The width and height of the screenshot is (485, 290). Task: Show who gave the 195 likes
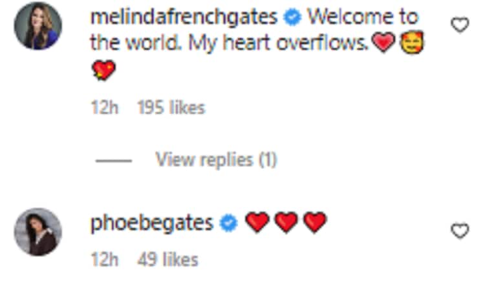171,107
